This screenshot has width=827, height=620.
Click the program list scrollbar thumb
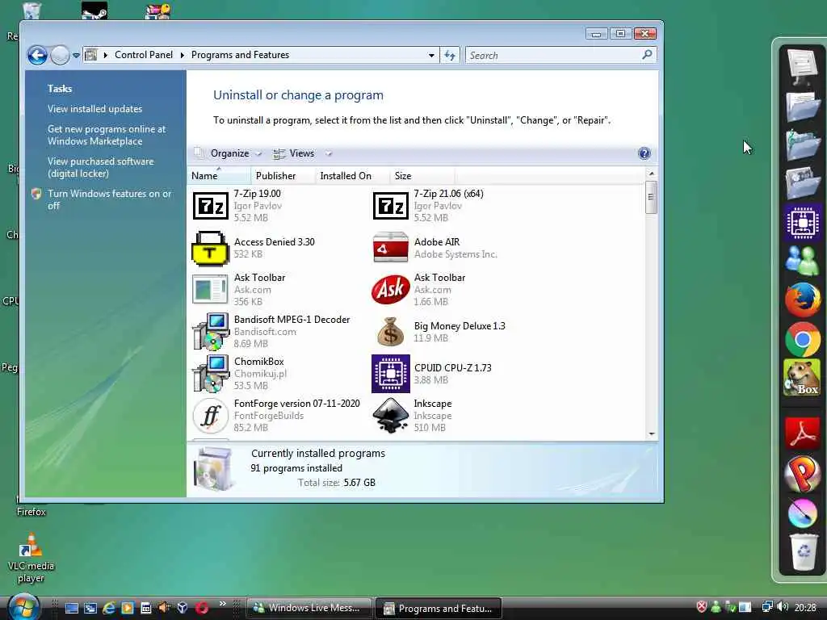[652, 197]
